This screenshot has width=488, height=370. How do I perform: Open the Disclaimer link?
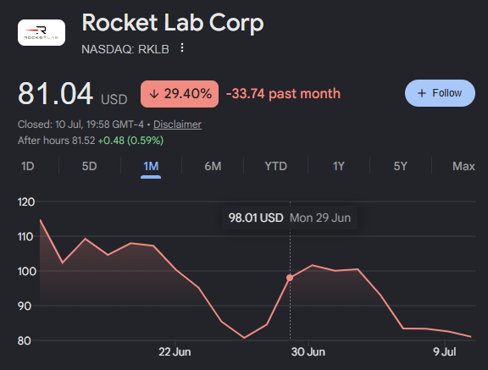coord(177,124)
